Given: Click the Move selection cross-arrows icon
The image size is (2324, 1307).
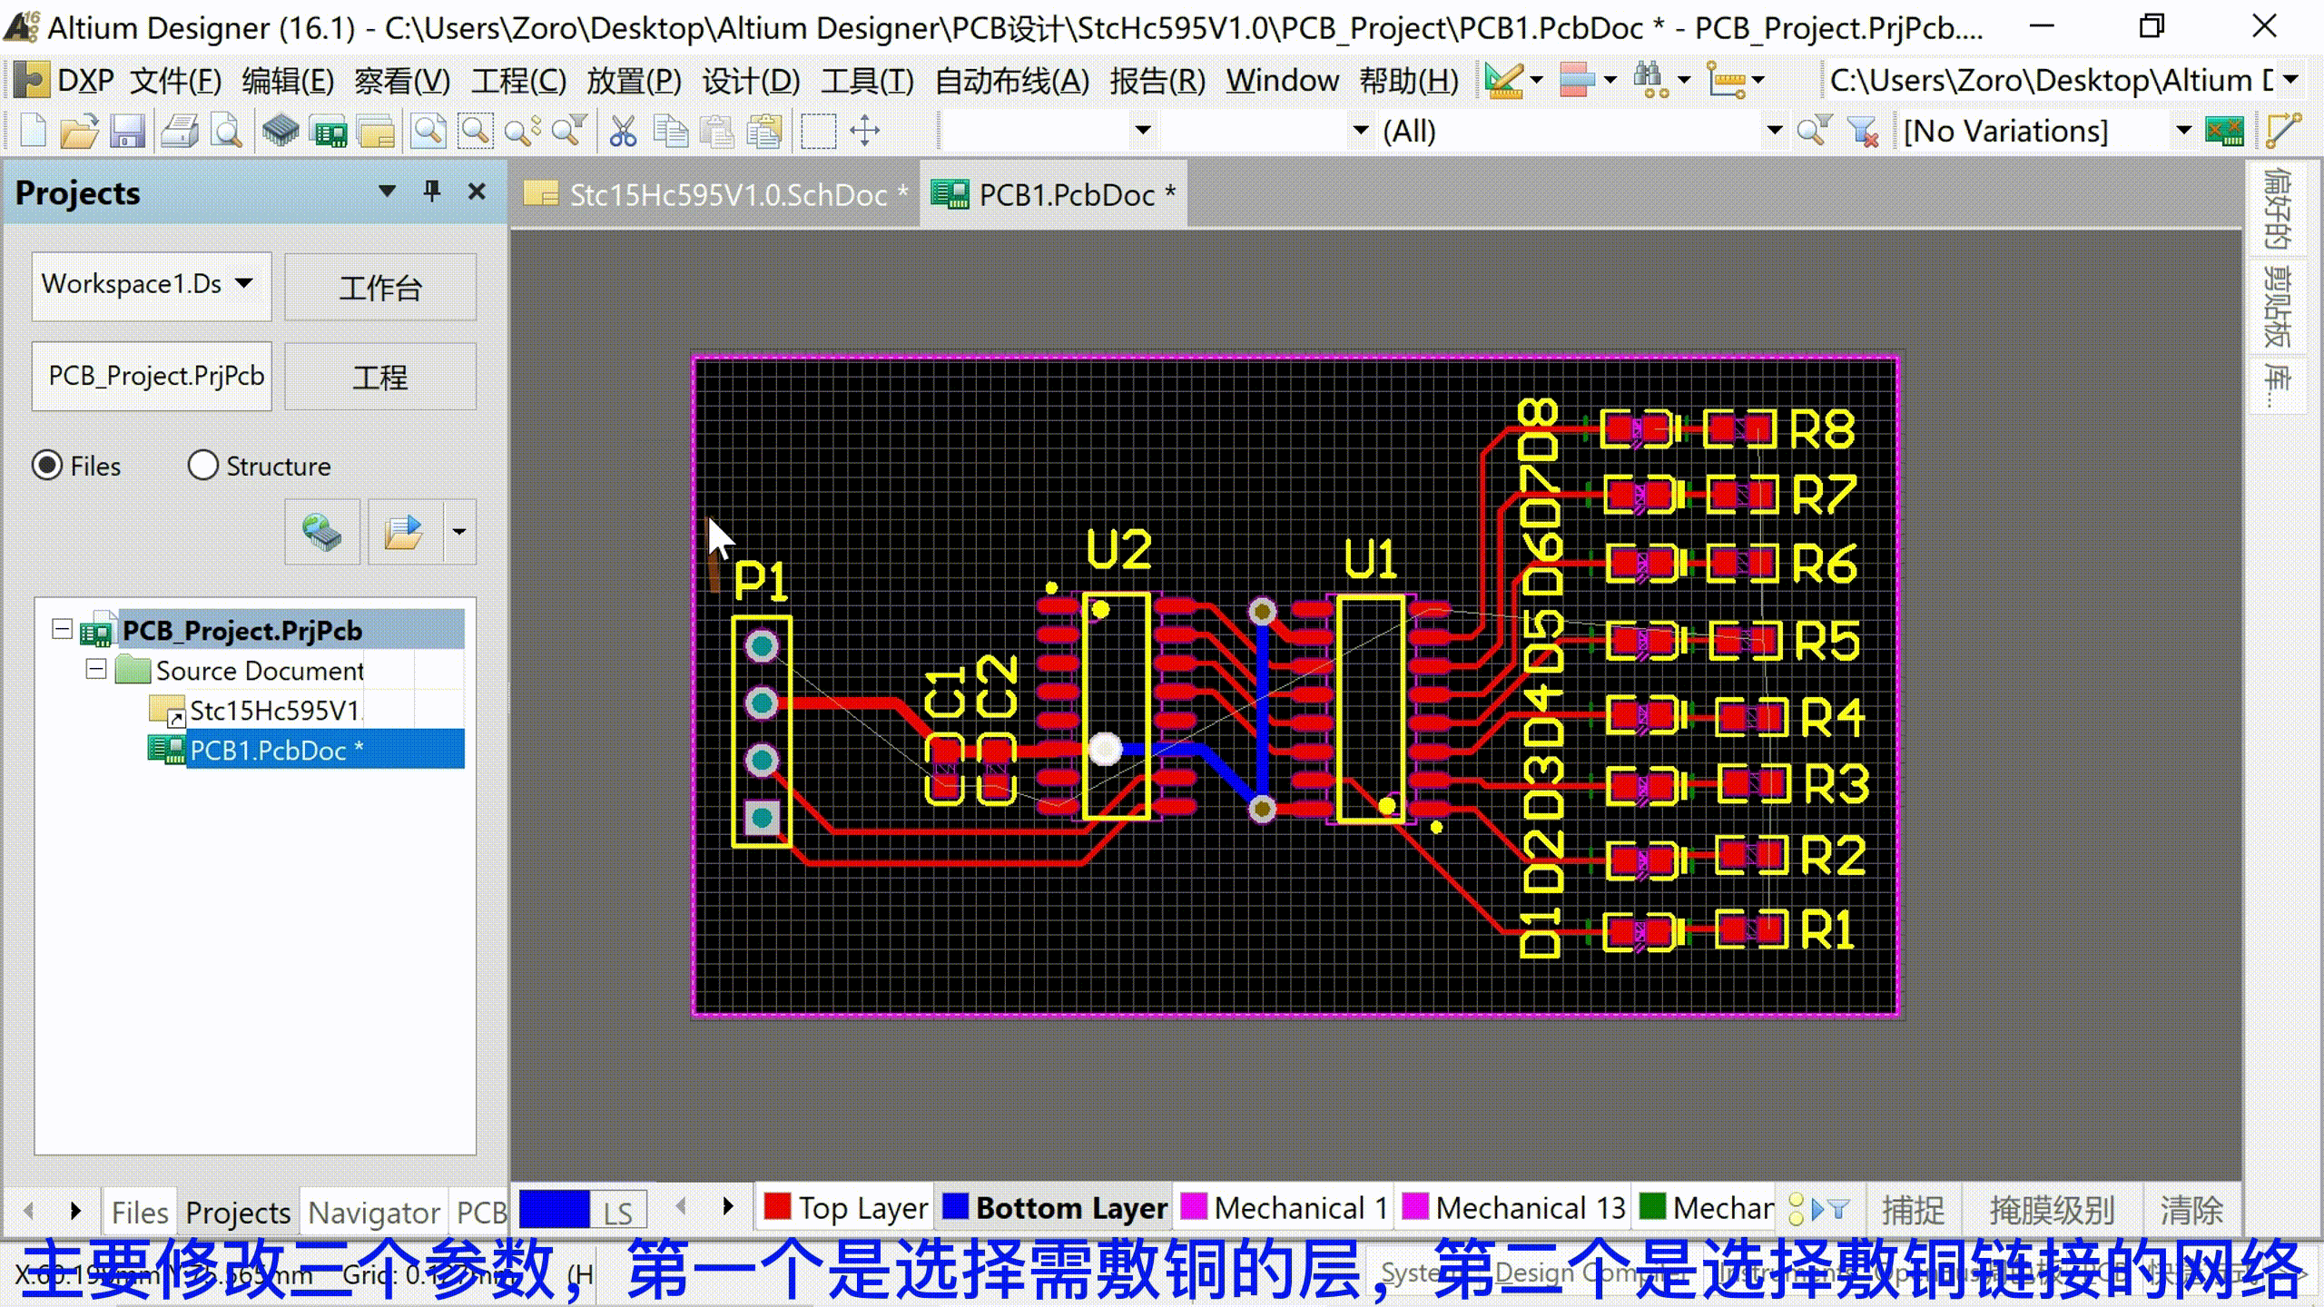Looking at the screenshot, I should (x=865, y=132).
